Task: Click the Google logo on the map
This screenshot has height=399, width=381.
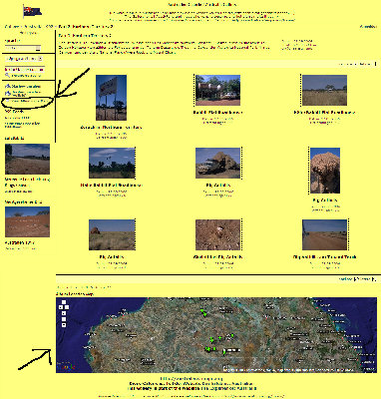Action: point(66,367)
